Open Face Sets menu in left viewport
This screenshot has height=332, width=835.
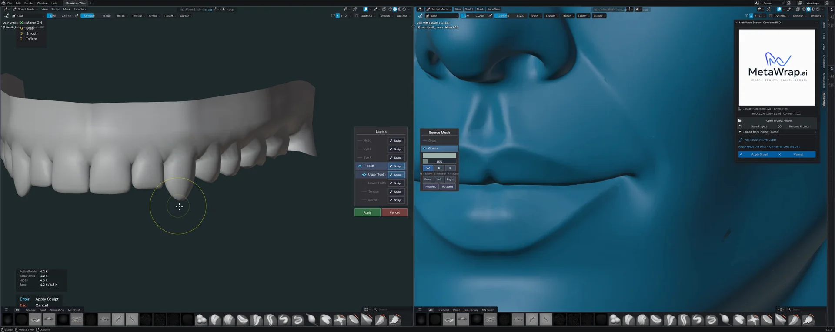80,9
